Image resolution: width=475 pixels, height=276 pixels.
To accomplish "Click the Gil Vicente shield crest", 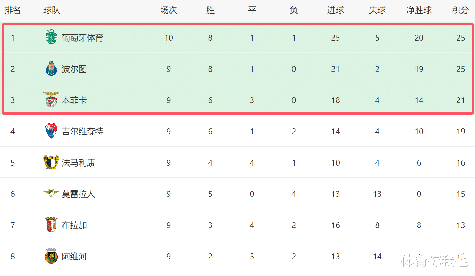I will [51, 131].
